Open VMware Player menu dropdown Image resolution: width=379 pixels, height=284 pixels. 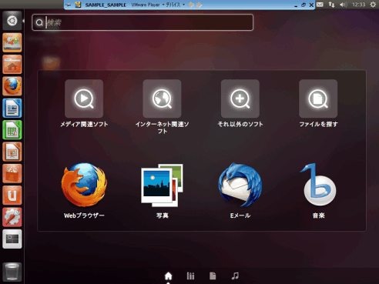click(x=148, y=5)
